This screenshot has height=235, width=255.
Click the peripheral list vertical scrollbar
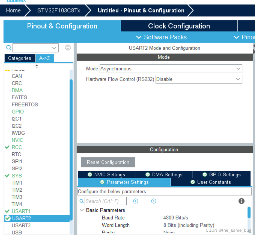point(71,150)
